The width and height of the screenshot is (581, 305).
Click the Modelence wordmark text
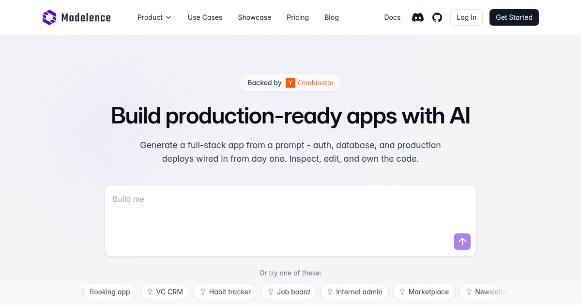pos(86,18)
